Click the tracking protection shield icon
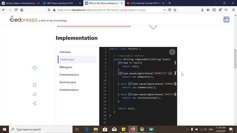The height and width of the screenshot is (133, 237). tap(49, 10)
